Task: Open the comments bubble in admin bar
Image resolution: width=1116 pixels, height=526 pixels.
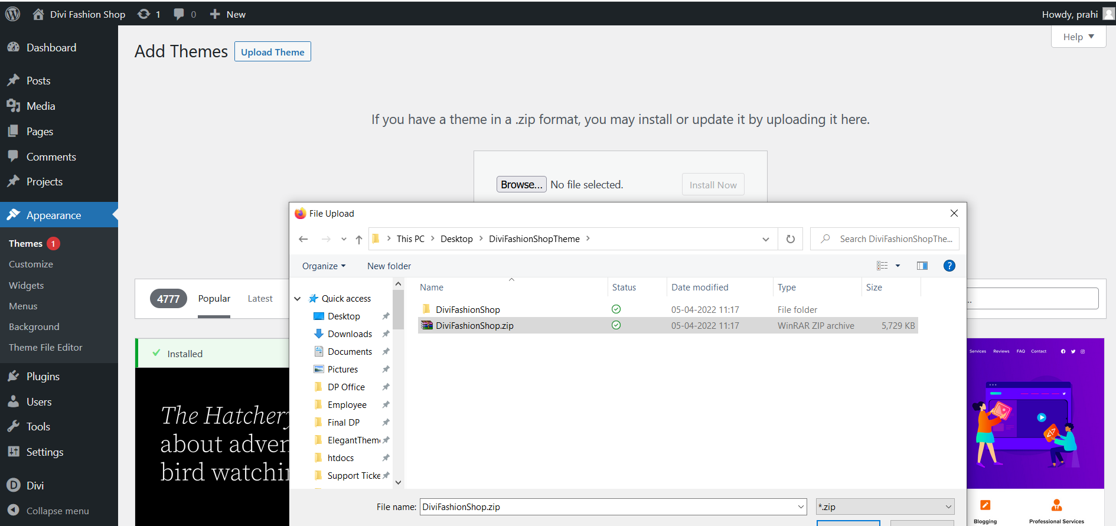Action: coord(185,14)
